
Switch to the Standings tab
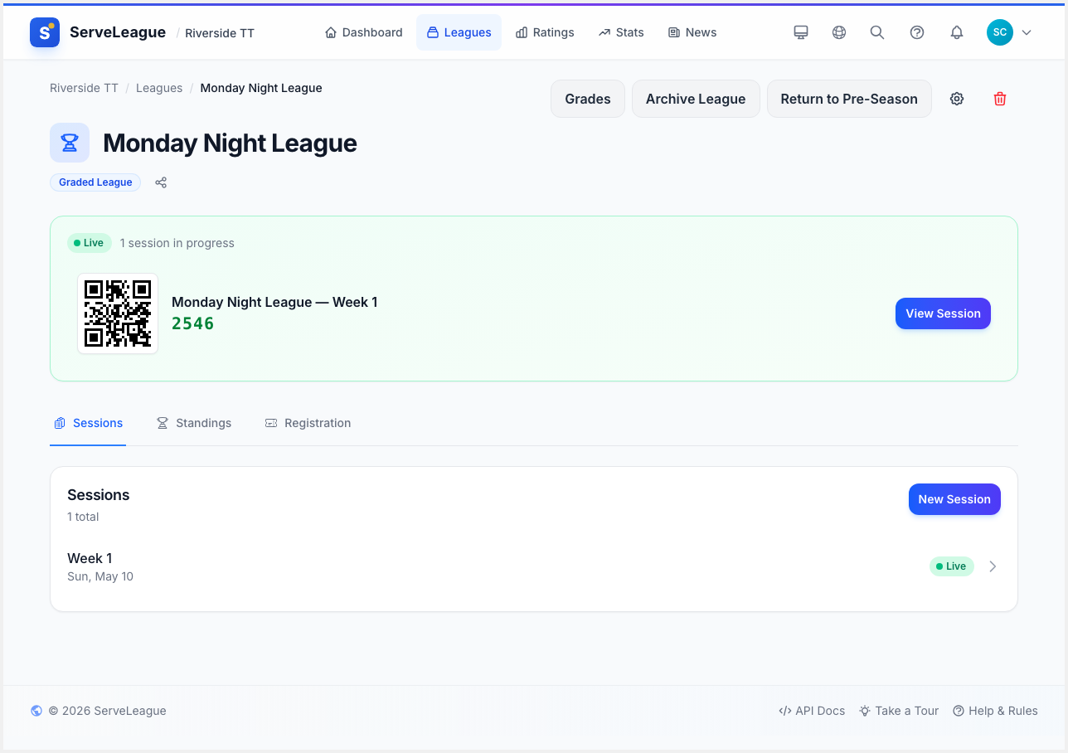click(x=194, y=423)
